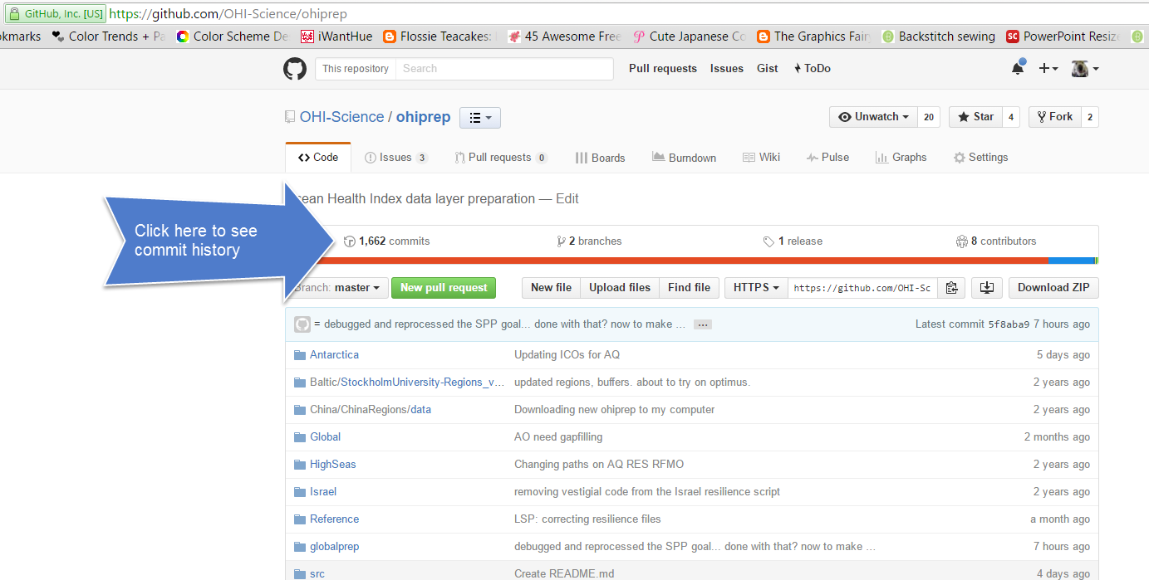Click the watchers count 20
The width and height of the screenshot is (1149, 580).
tap(929, 117)
